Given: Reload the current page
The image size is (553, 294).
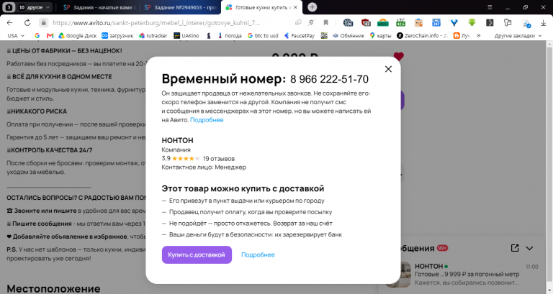Looking at the screenshot, I should click(27, 23).
